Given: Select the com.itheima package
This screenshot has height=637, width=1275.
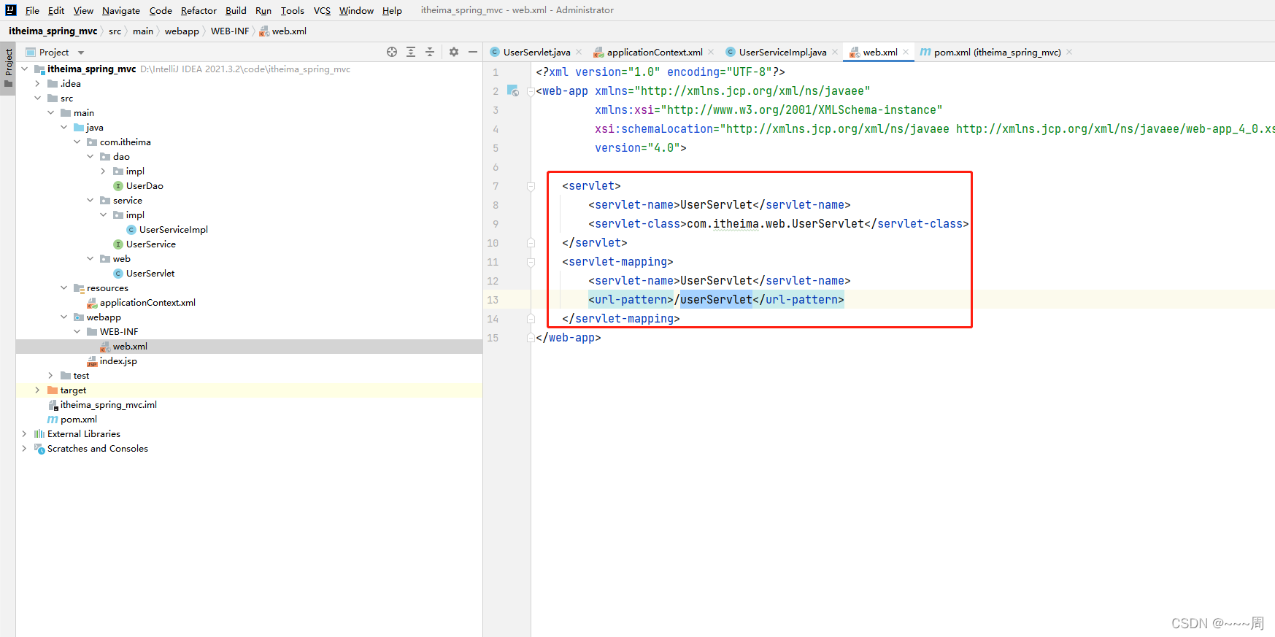Looking at the screenshot, I should point(126,142).
